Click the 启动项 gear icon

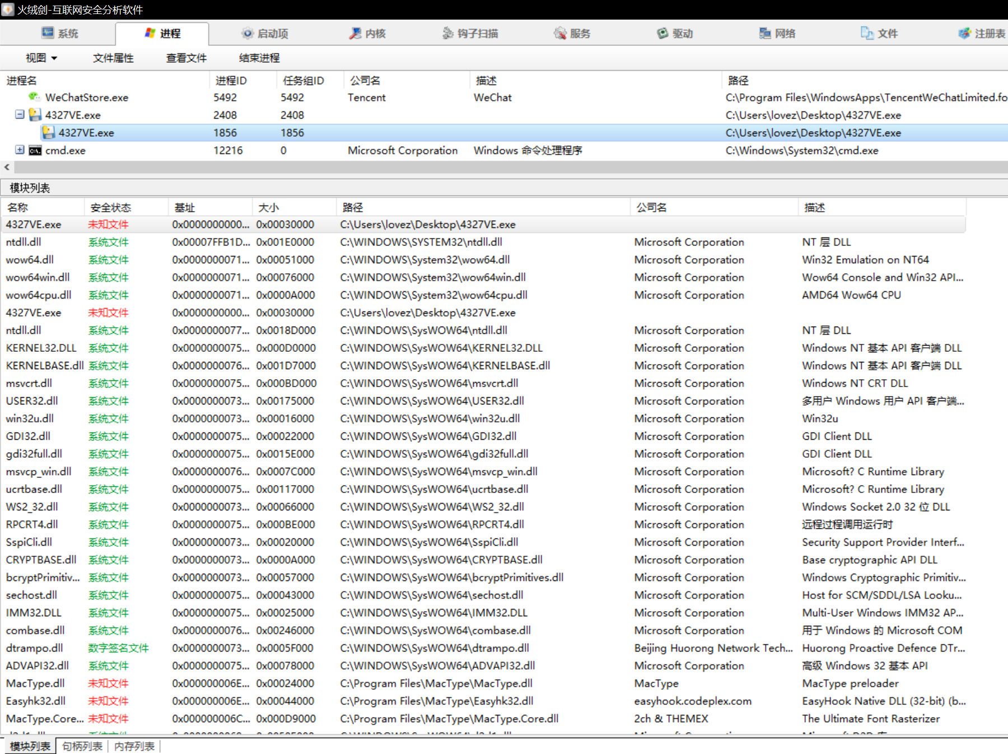tap(247, 33)
